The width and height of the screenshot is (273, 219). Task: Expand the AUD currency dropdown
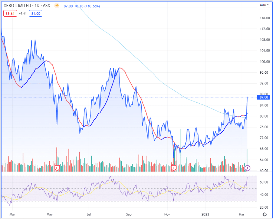264,6
